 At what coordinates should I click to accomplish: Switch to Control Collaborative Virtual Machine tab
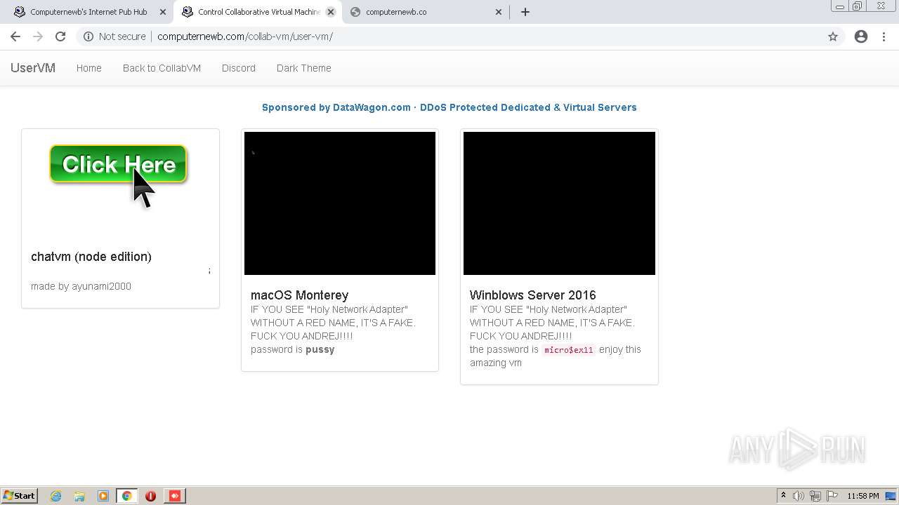click(x=258, y=12)
